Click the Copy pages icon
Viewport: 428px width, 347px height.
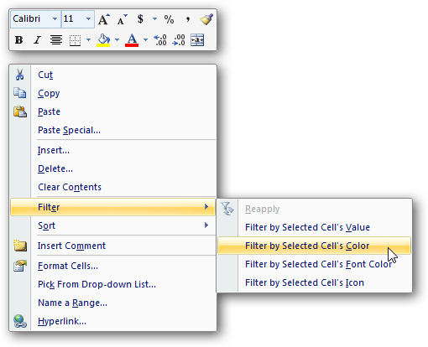pos(20,93)
